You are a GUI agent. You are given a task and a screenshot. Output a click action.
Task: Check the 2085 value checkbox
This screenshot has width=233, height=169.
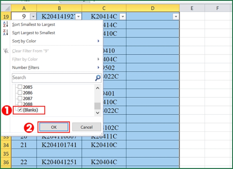[x=20, y=87]
